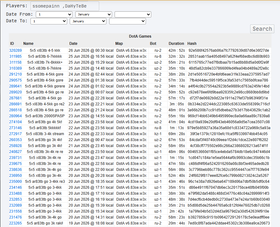The width and height of the screenshot is (280, 227).
Task: Open game ID 311985
Action: point(15,56)
